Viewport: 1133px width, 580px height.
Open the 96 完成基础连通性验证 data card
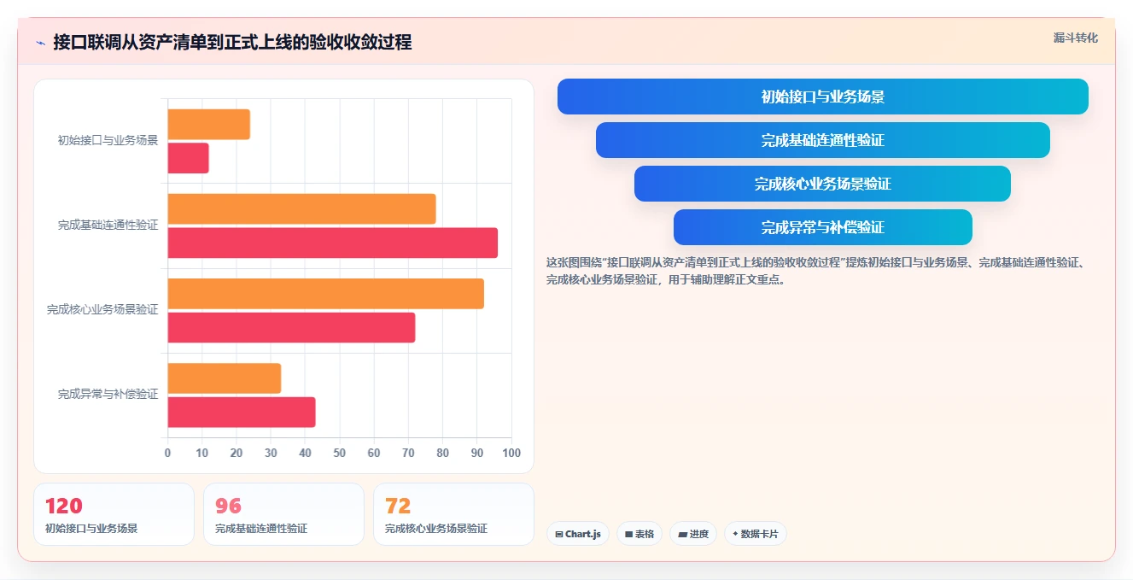[283, 514]
